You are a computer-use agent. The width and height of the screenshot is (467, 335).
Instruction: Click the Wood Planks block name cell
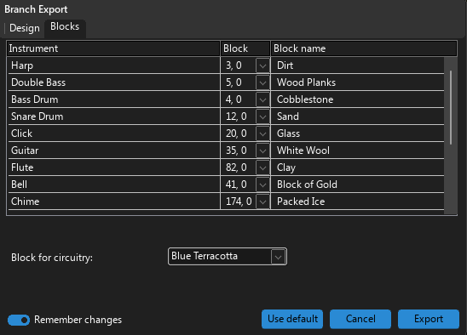(x=357, y=82)
